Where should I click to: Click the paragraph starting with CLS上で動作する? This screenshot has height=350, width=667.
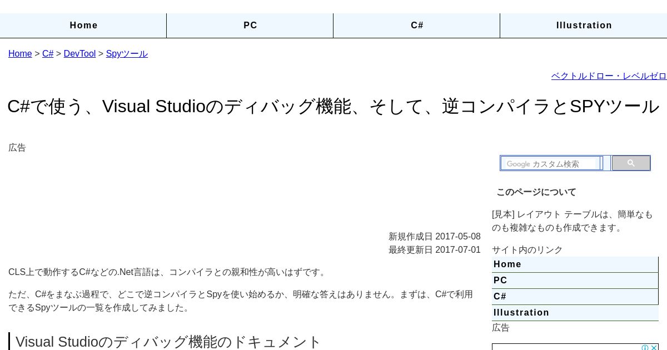pyautogui.click(x=168, y=272)
